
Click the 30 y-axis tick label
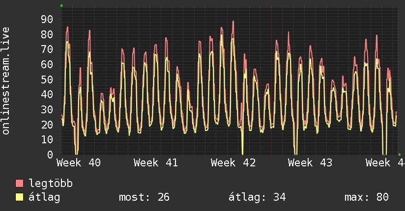coord(47,109)
